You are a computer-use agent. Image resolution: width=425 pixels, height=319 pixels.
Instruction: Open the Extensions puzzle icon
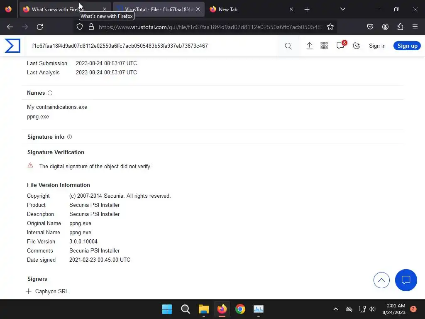[x=400, y=27]
